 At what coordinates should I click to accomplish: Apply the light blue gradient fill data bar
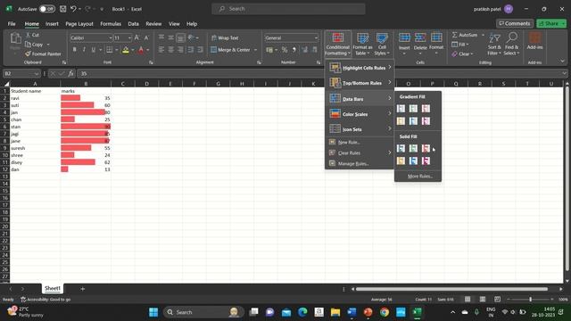pos(413,121)
